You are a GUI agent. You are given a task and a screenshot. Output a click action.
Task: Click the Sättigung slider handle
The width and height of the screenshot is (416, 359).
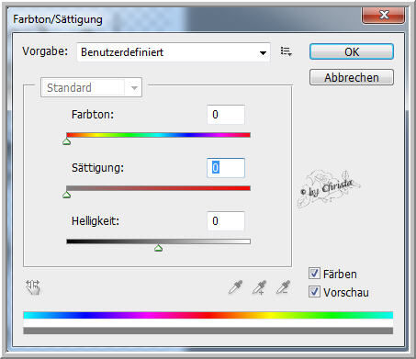pos(67,195)
